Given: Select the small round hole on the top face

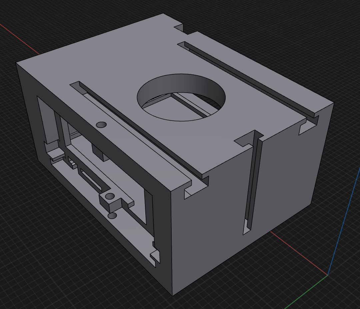Looking at the screenshot, I should (x=101, y=125).
